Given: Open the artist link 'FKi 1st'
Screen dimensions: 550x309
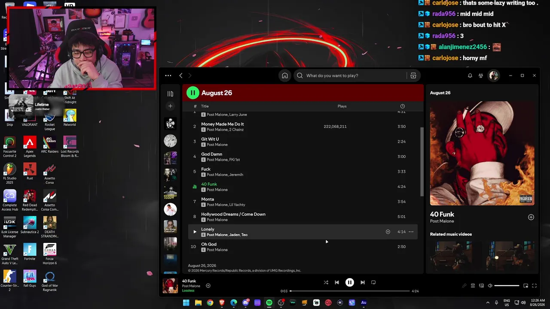Looking at the screenshot, I should (235, 160).
